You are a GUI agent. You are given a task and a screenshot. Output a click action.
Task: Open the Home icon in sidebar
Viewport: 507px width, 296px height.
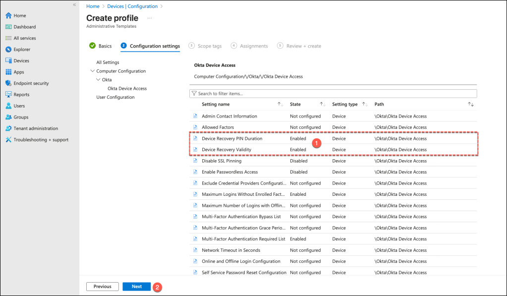[8, 15]
